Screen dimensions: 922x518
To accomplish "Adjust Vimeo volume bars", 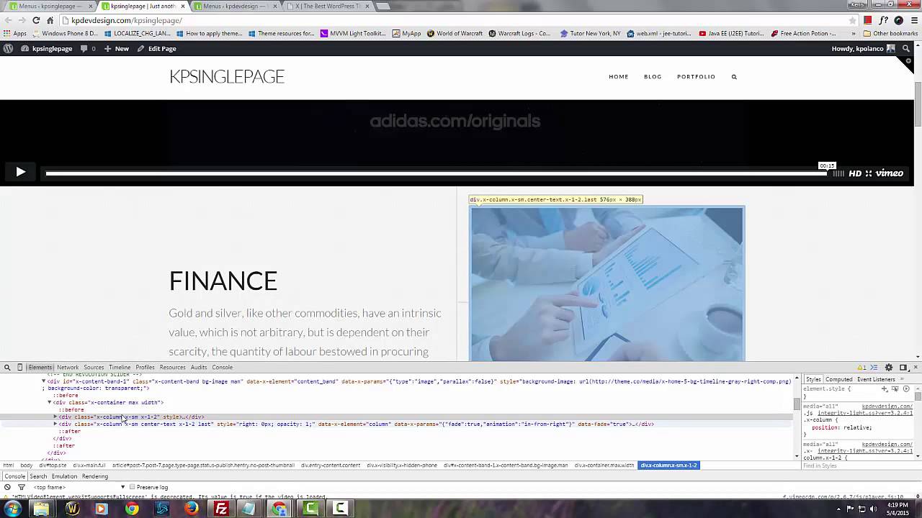I will 838,173.
